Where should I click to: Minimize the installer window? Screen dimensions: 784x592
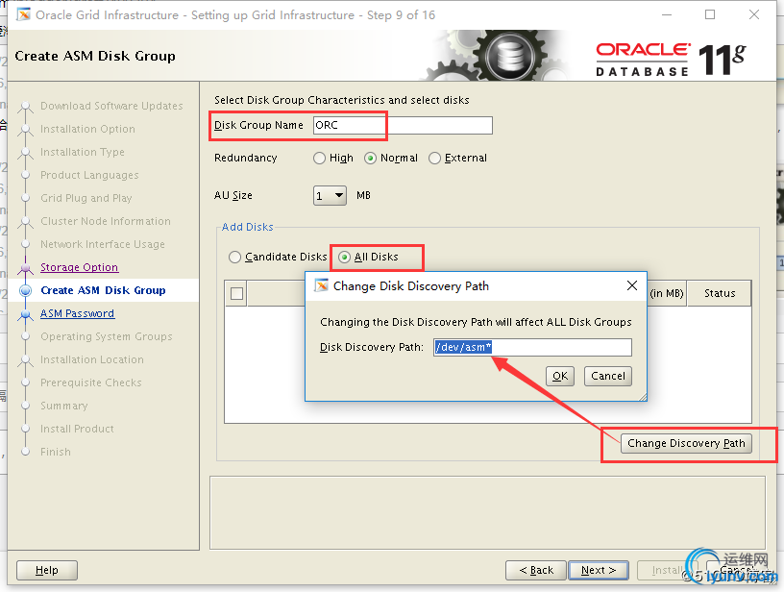click(x=667, y=14)
